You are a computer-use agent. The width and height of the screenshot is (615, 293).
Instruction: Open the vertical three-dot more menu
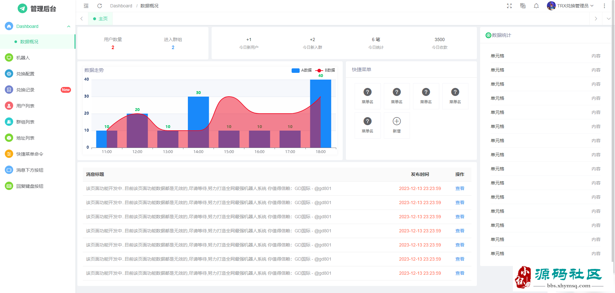[x=604, y=6]
